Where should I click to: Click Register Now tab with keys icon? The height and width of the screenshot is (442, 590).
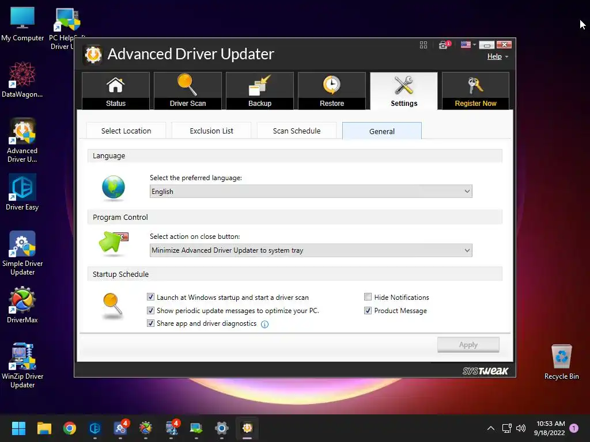(475, 91)
